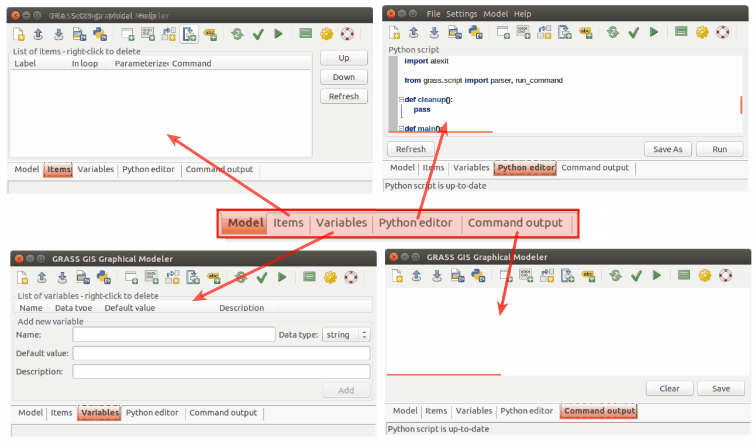Open modeler help with the lifebuoy icon
Viewport: 755px width, 445px height.
click(347, 34)
